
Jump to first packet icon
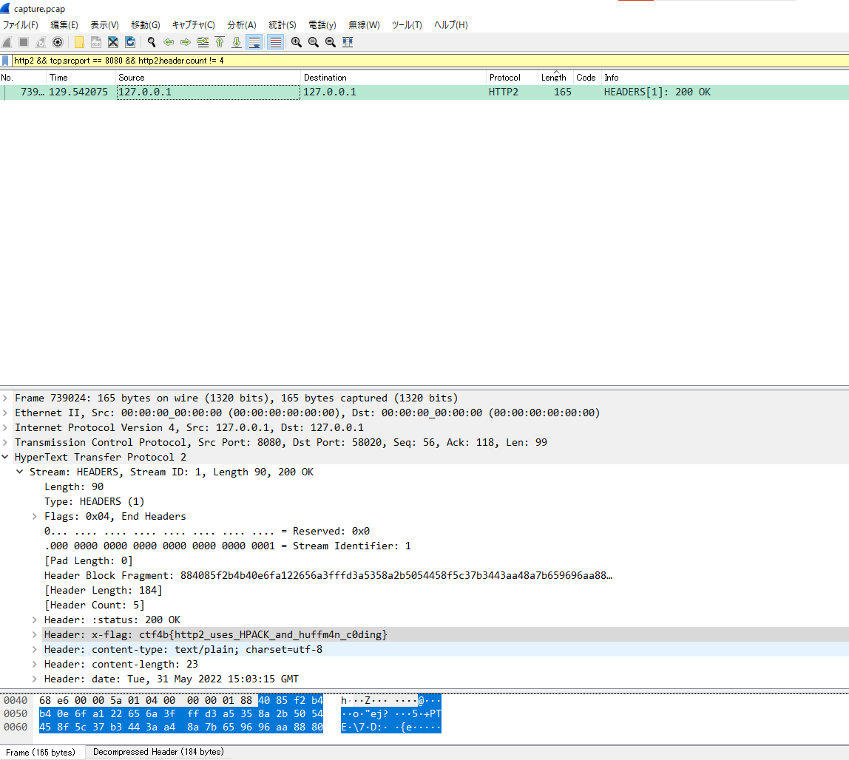pyautogui.click(x=220, y=42)
